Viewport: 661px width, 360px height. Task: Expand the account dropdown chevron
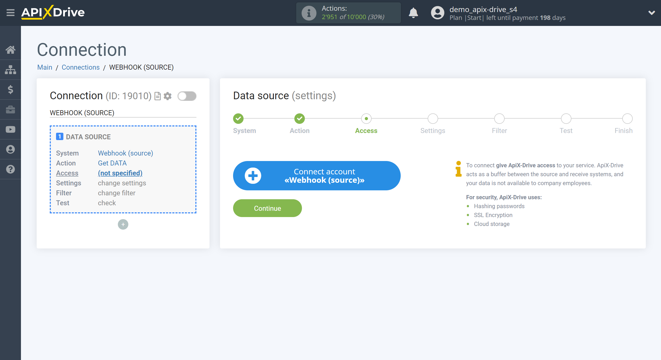[x=652, y=13]
